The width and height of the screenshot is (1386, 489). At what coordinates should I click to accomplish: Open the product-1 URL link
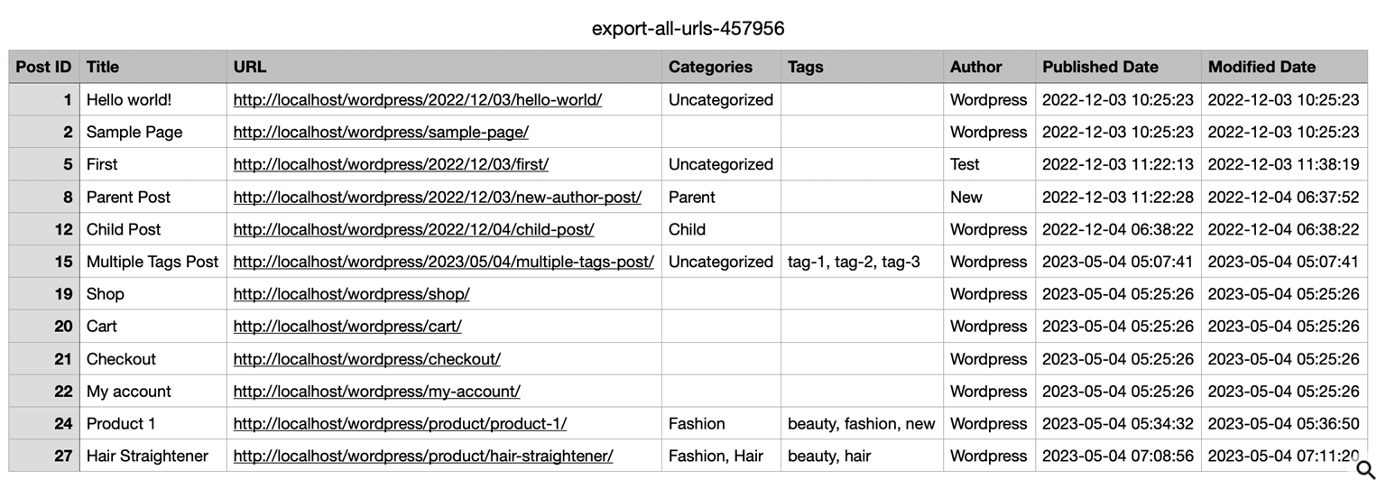coord(400,423)
